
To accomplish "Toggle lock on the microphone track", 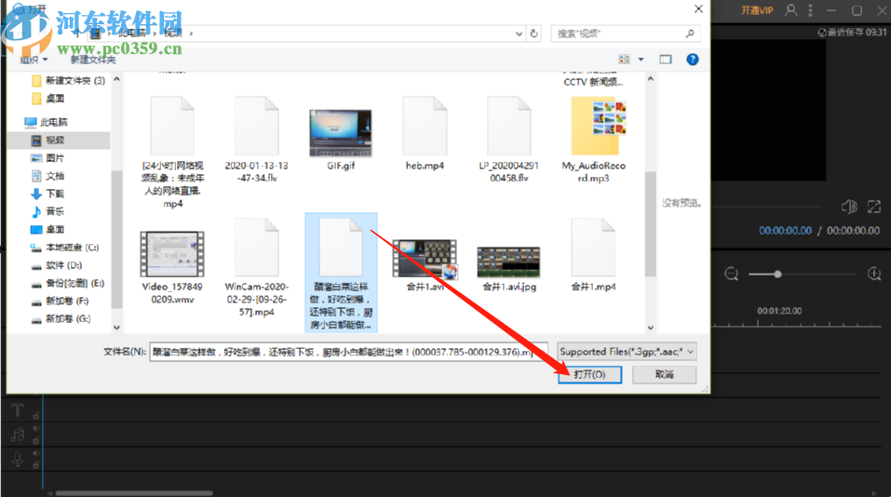I will [36, 464].
